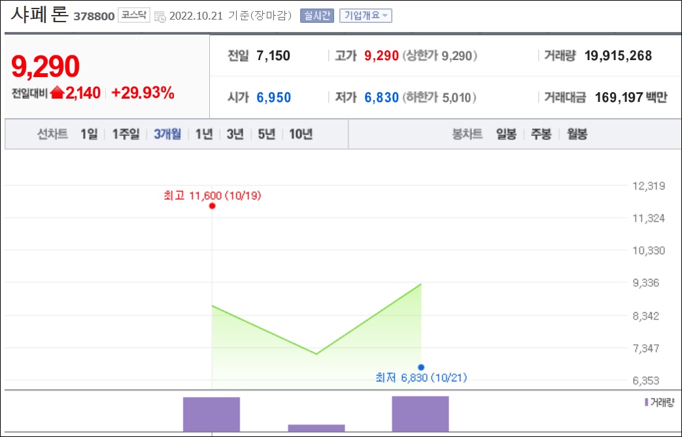Screen dimensions: 682x437
Task: Switch to 일봉 daily candle chart
Action: 506,134
